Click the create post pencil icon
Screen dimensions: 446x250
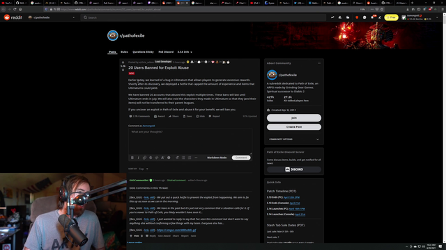point(380,17)
